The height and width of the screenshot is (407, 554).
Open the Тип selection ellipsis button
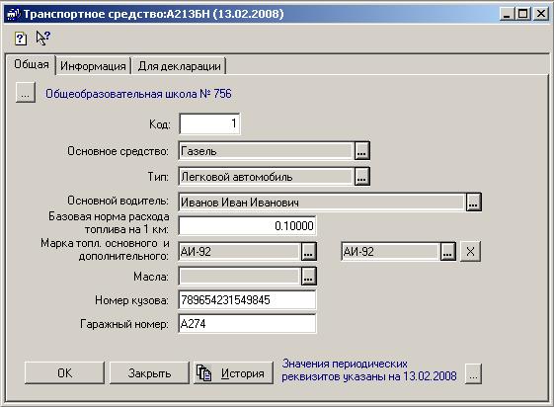tap(361, 176)
